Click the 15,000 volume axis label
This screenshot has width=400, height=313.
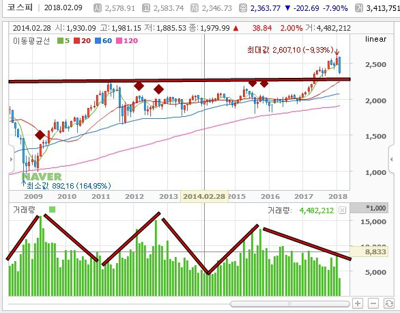tap(373, 221)
